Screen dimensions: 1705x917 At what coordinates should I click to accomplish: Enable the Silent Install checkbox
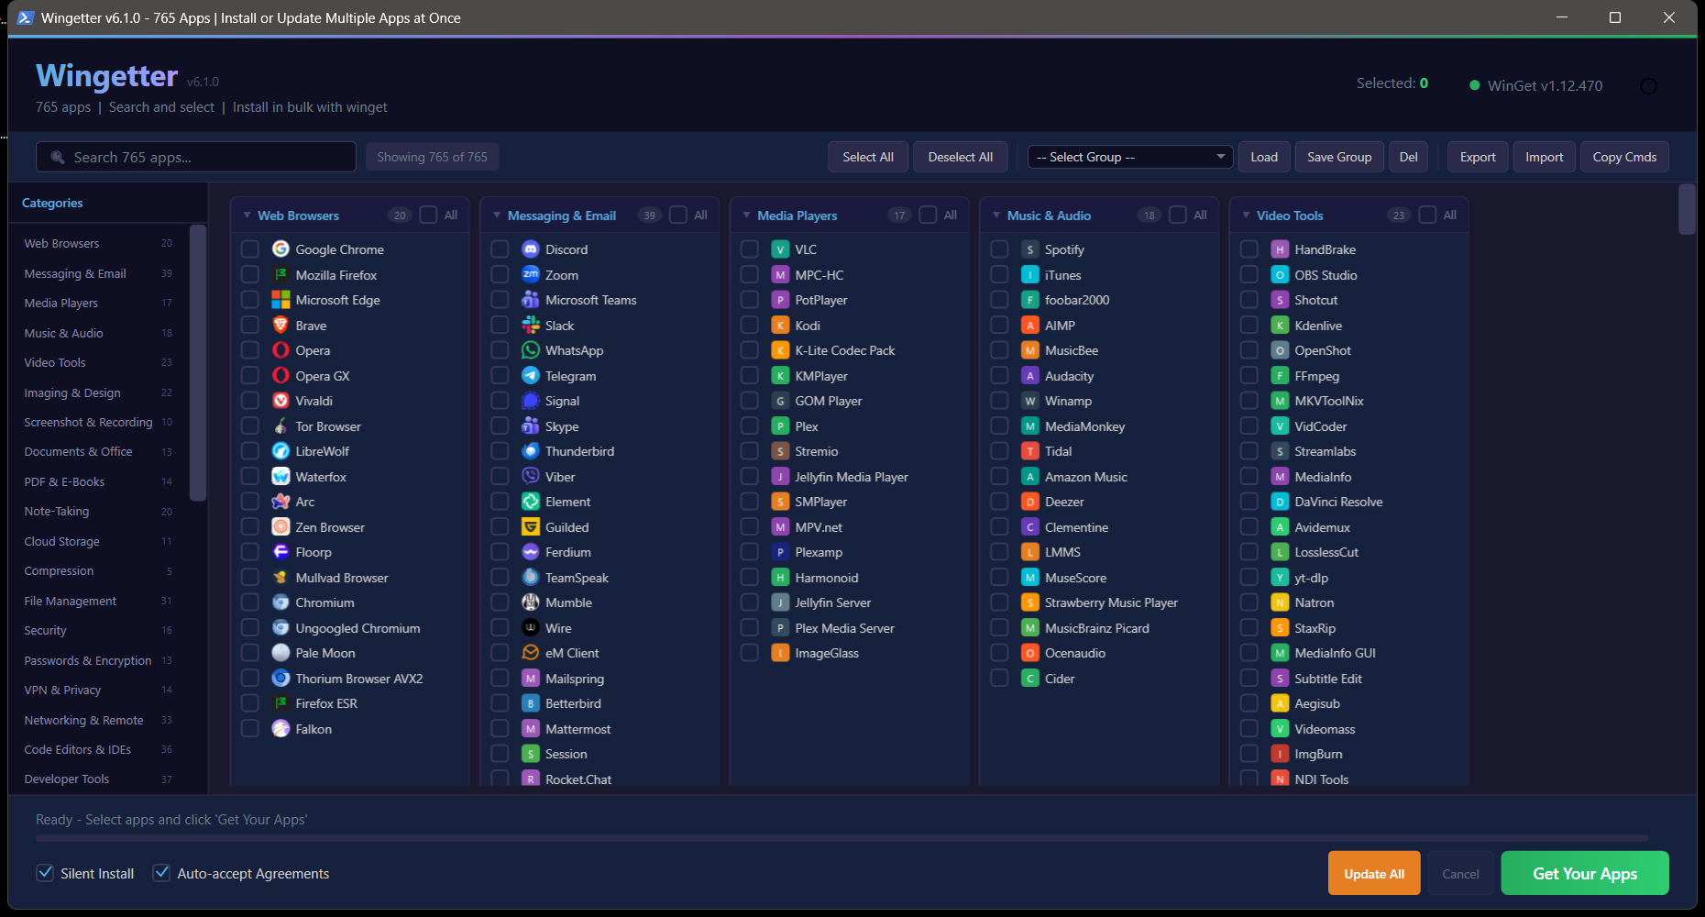coord(45,873)
